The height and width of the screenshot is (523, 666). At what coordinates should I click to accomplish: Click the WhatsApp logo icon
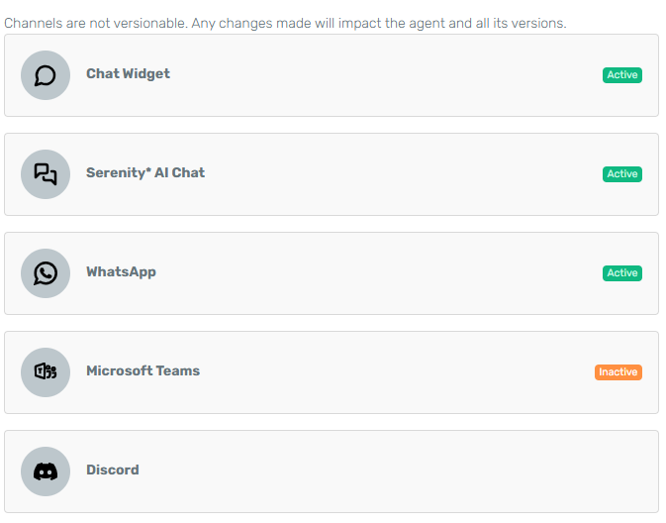pyautogui.click(x=46, y=273)
